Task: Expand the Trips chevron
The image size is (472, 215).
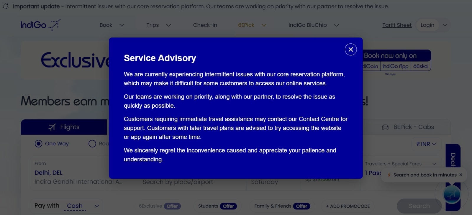Action: [x=168, y=25]
